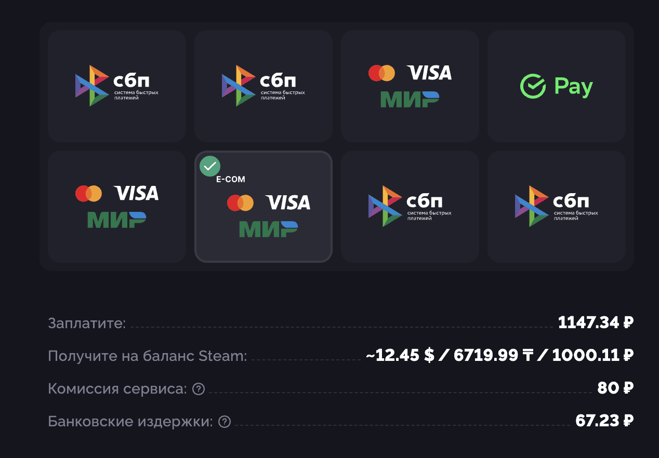Select the SberPay payment method tile
The image size is (659, 458).
pos(556,86)
